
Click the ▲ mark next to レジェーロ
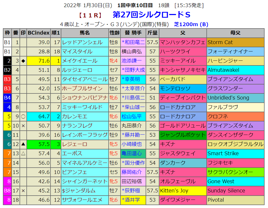pyautogui.click(x=23, y=144)
